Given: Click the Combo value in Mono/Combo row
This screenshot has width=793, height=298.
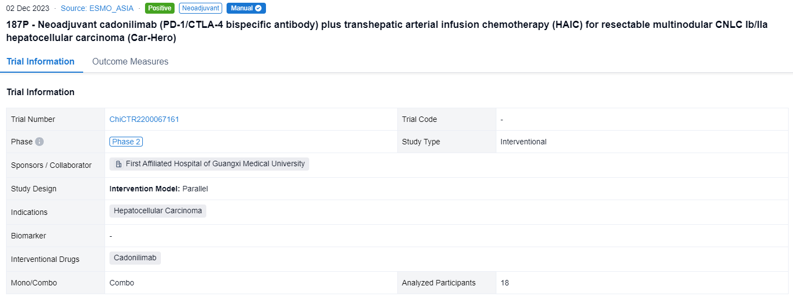Looking at the screenshot, I should click(x=121, y=283).
